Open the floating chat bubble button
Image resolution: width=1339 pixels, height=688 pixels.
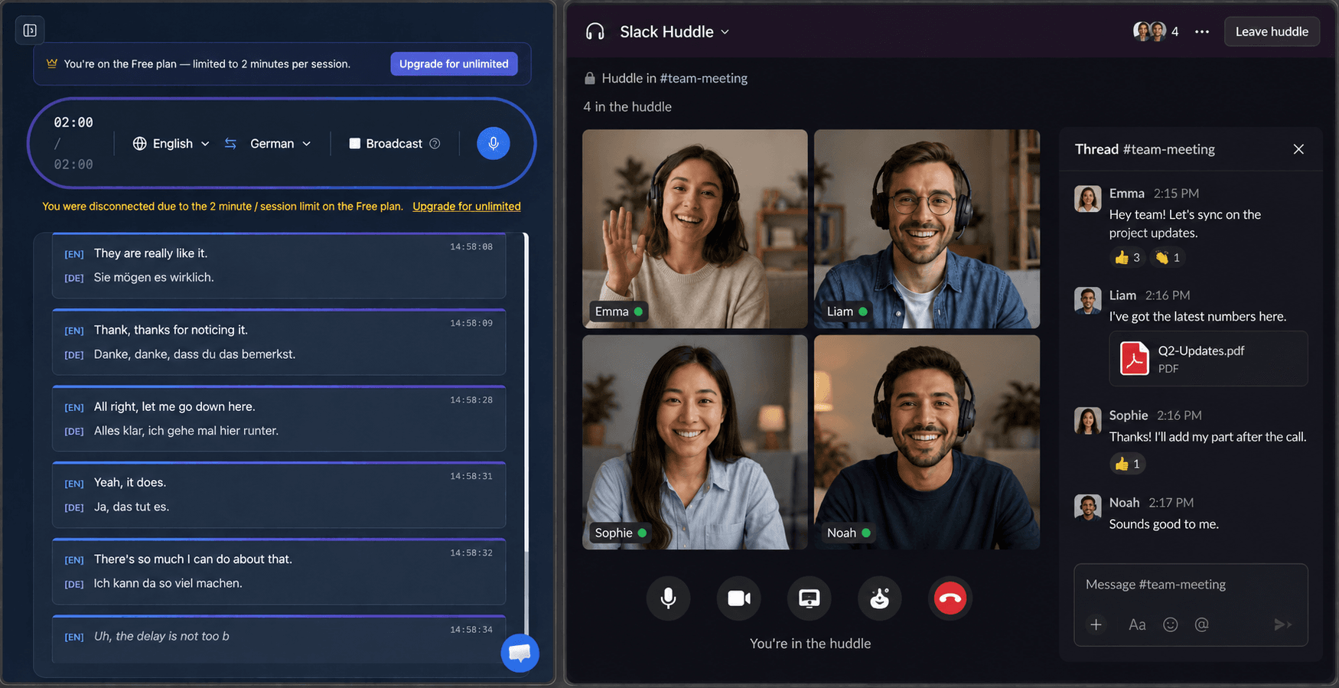tap(520, 653)
